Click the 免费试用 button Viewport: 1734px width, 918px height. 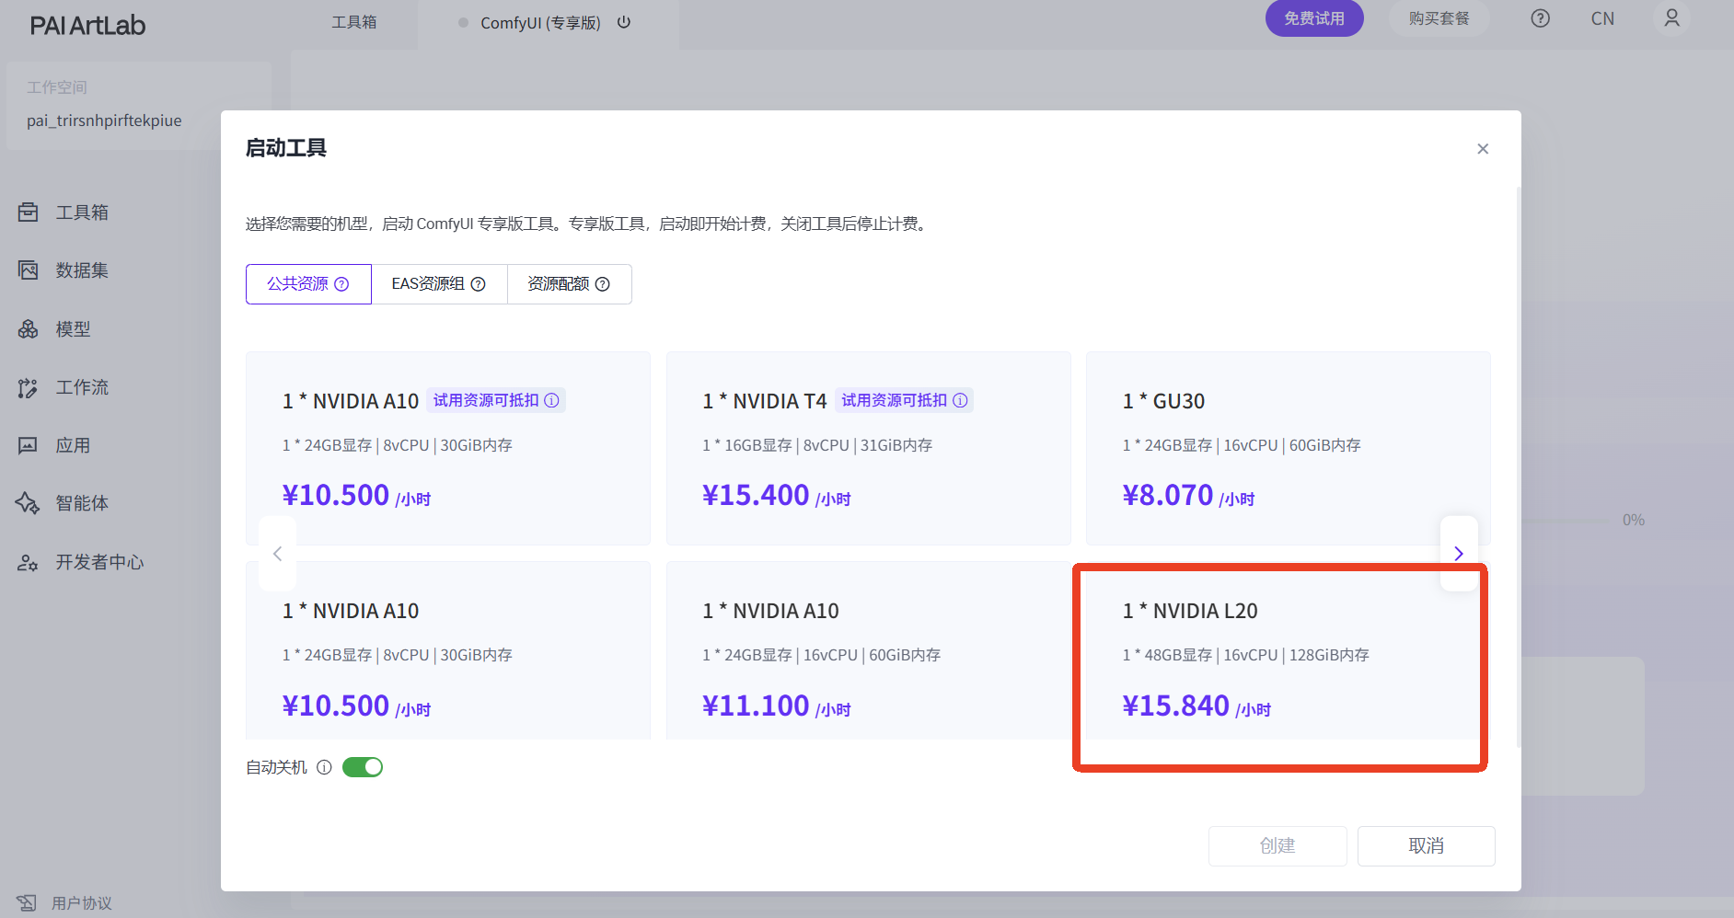coord(1314,18)
